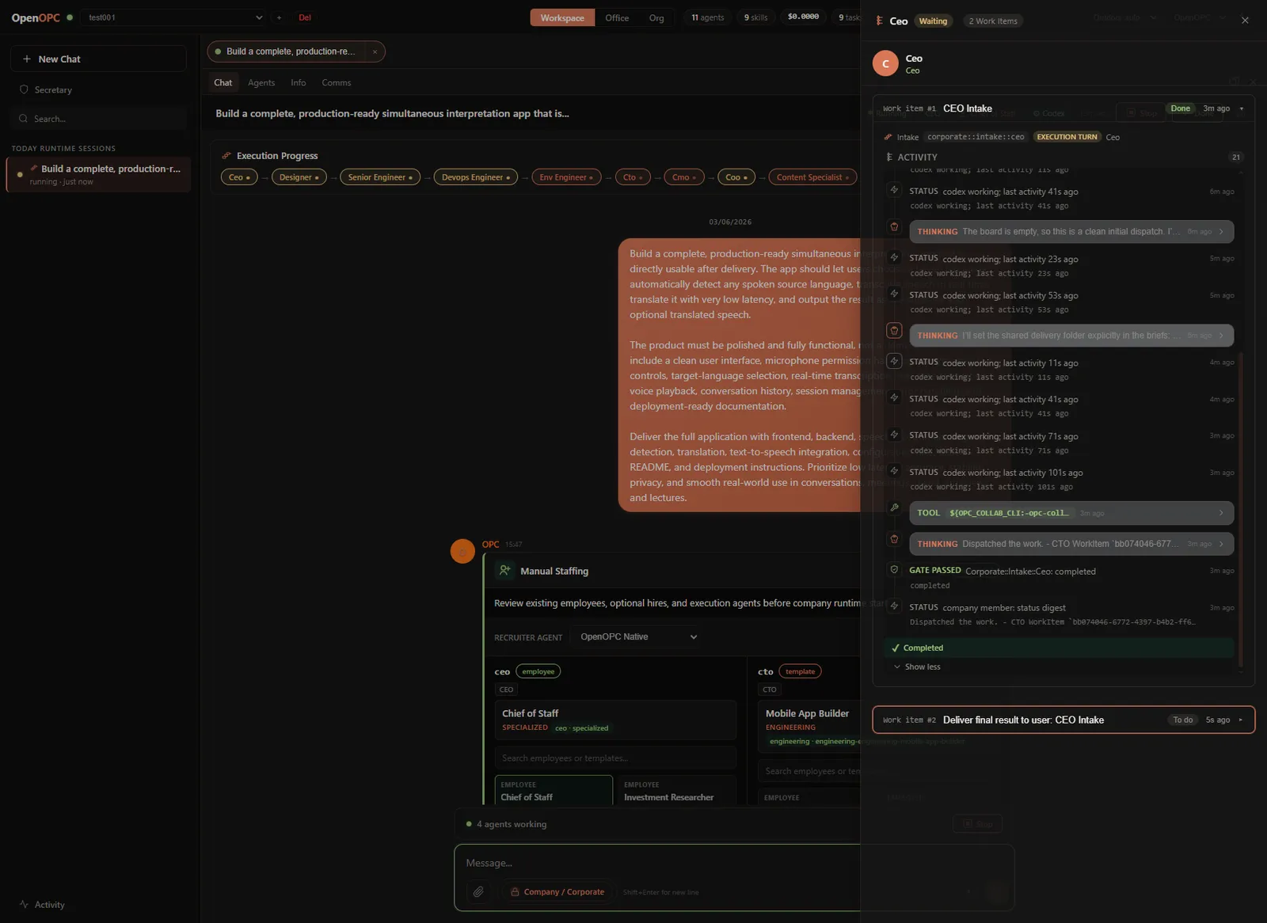Switch to the Office view
1267x923 pixels.
617,17
